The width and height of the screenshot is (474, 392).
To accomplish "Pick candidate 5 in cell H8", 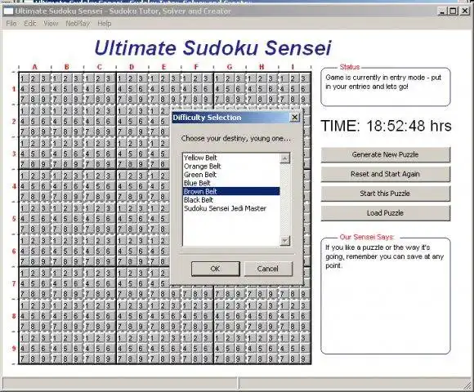I will click(260, 316).
